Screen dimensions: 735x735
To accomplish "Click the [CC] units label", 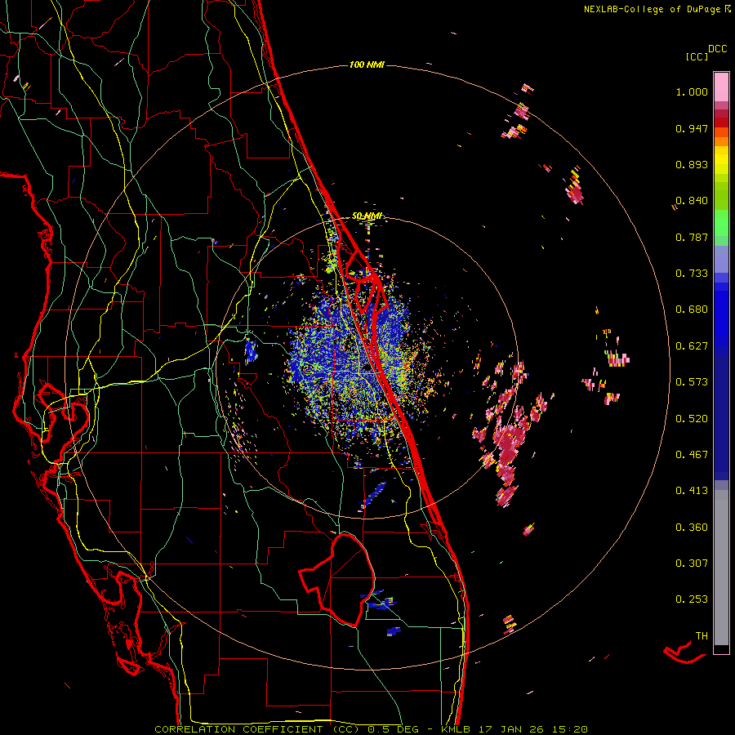I will click(x=697, y=56).
